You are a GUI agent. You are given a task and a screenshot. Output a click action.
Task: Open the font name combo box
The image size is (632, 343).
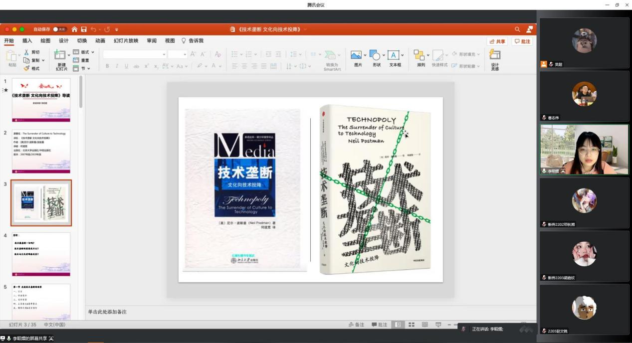click(135, 54)
